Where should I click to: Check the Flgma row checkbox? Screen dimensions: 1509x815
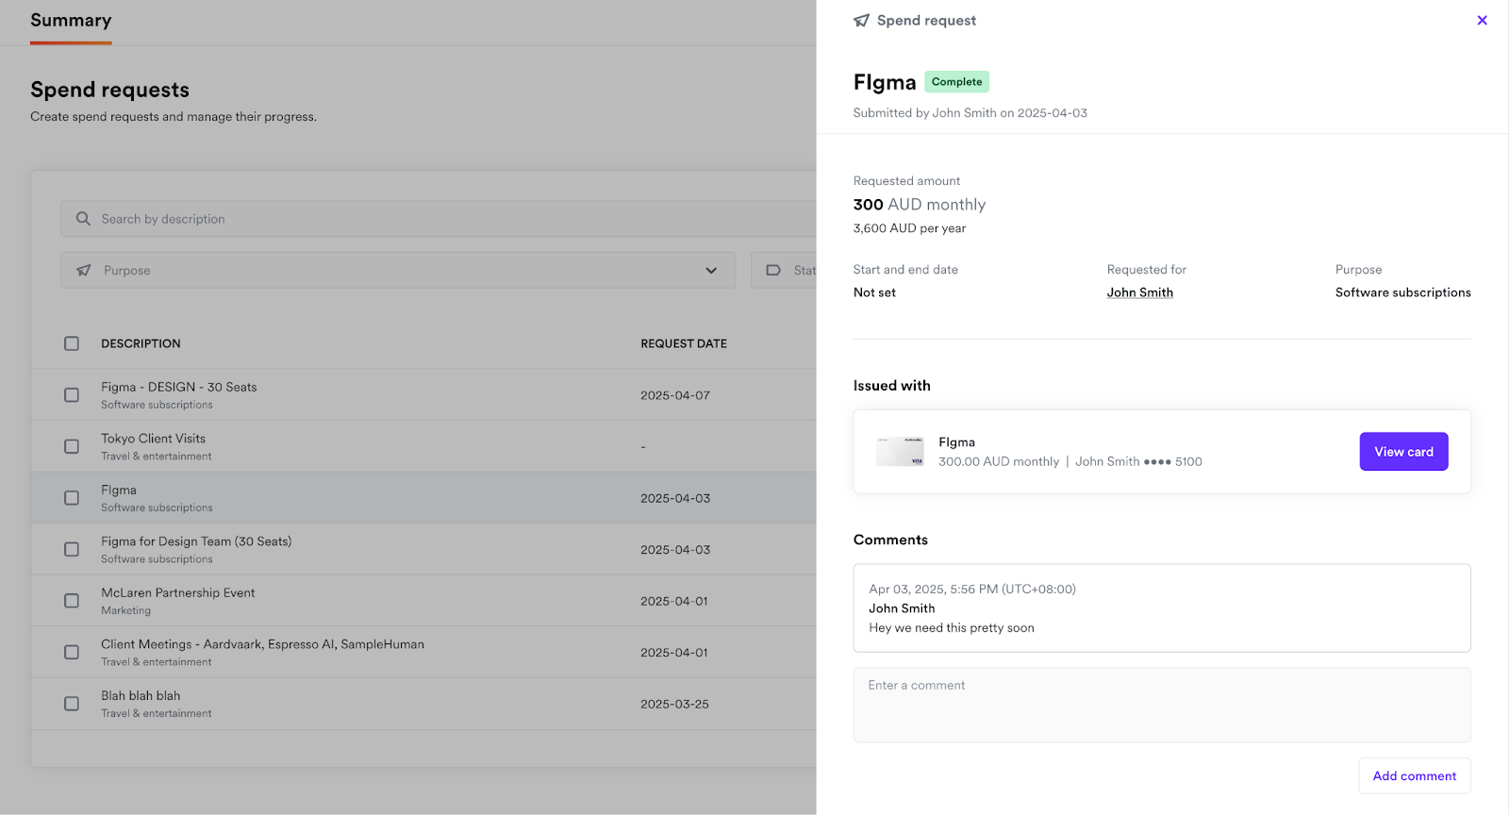72,498
